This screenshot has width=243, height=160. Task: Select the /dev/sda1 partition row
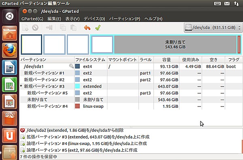[131, 66]
